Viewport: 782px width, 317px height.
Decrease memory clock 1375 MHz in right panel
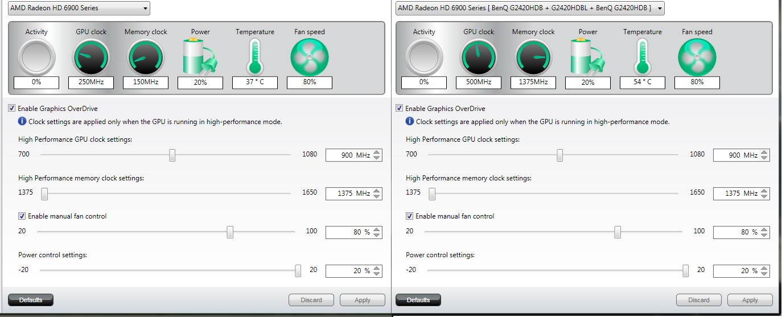pyautogui.click(x=764, y=197)
